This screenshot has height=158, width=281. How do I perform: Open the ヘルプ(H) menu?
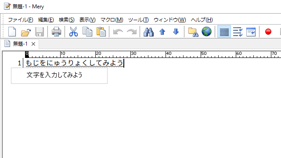click(202, 20)
